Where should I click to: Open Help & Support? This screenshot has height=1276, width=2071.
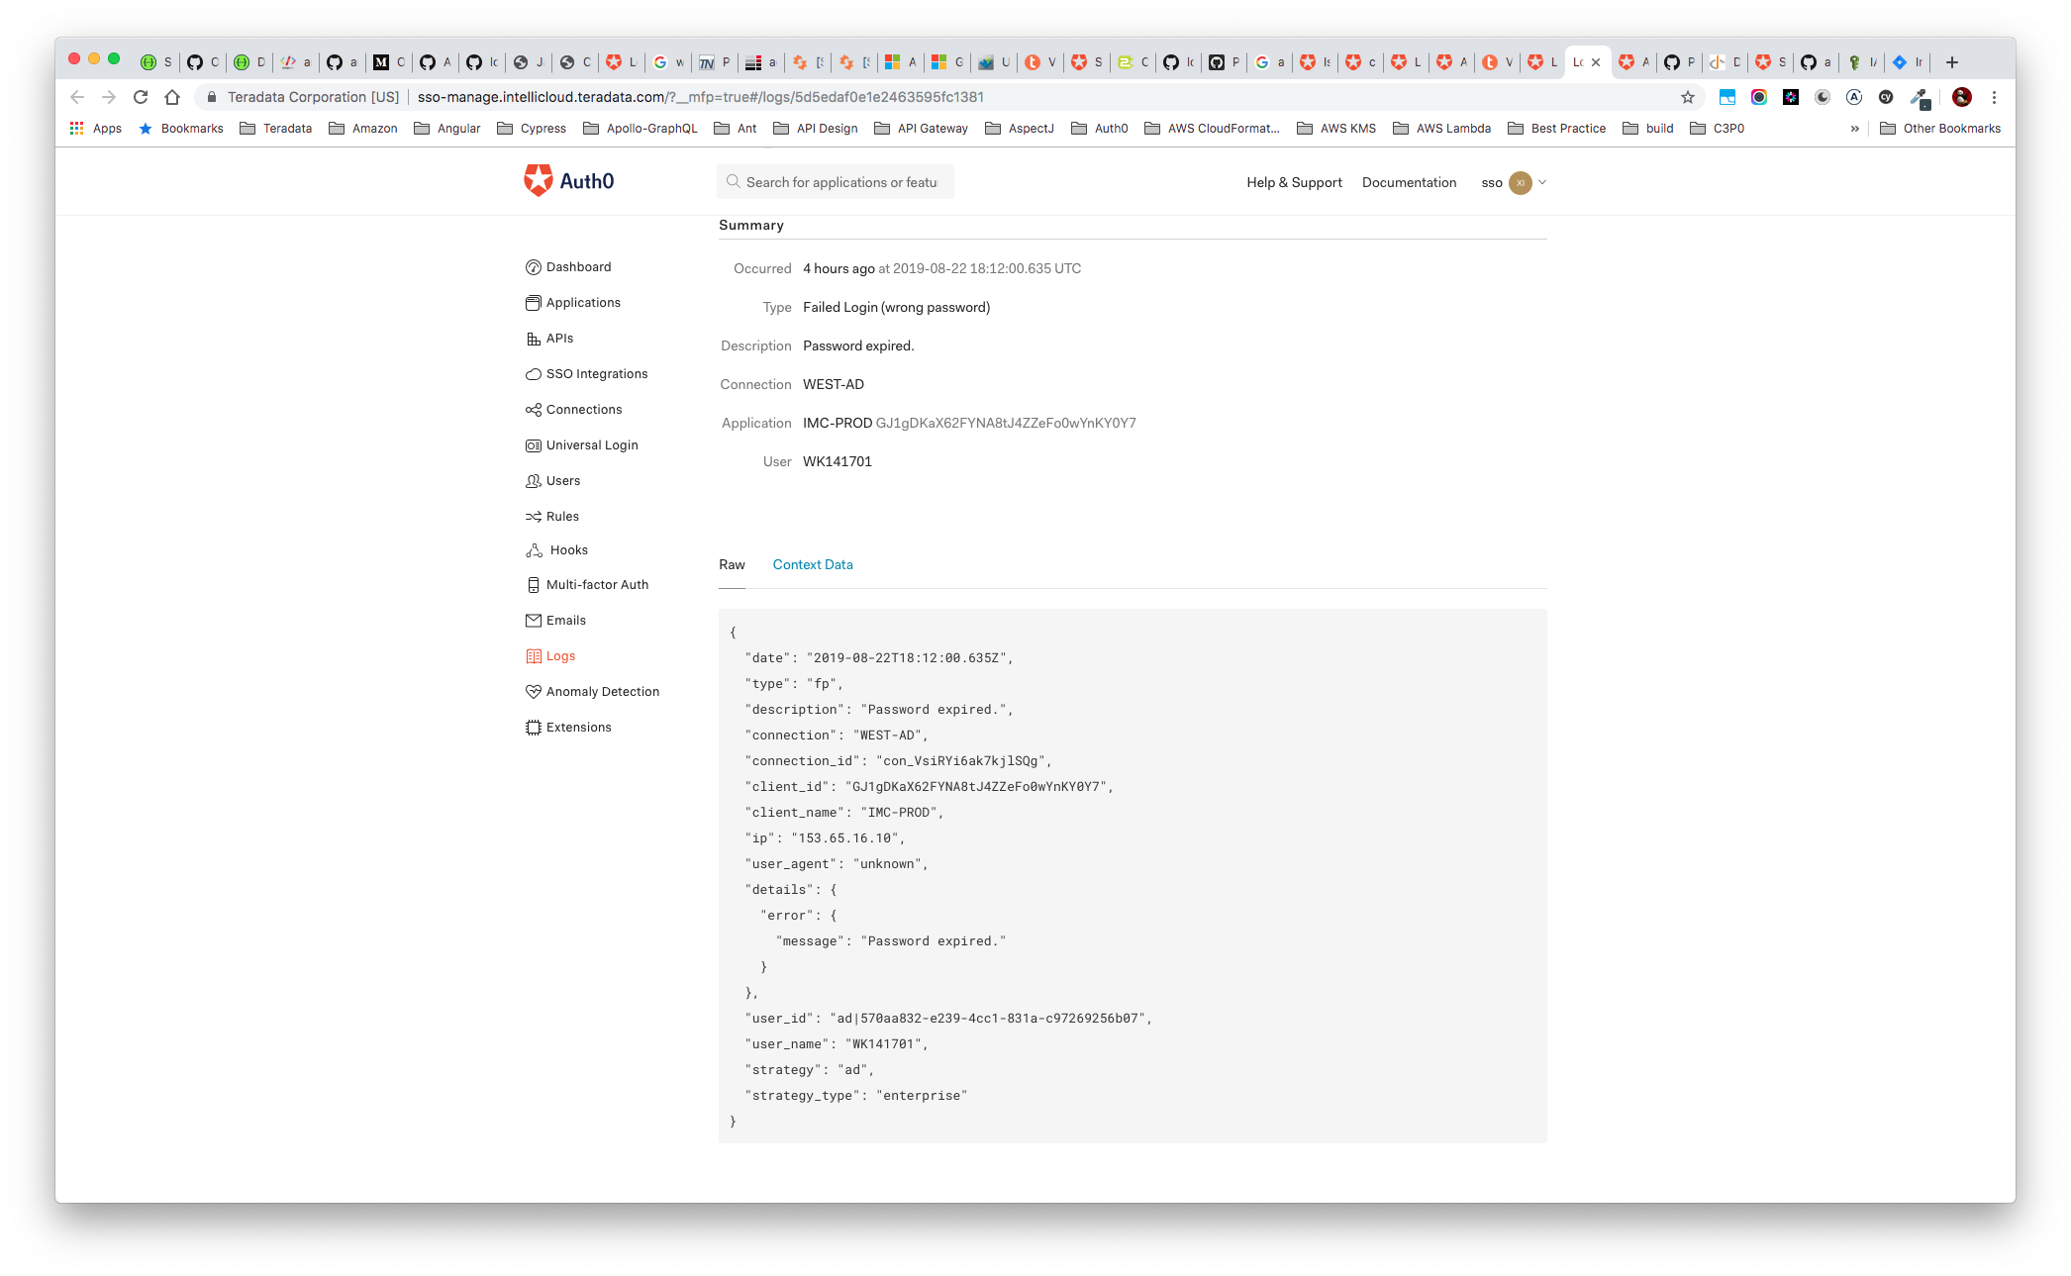(x=1294, y=182)
